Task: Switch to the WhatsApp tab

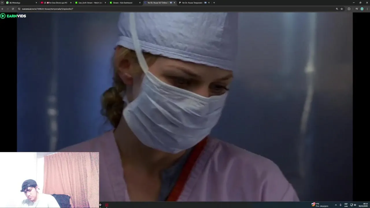Action: click(22, 3)
